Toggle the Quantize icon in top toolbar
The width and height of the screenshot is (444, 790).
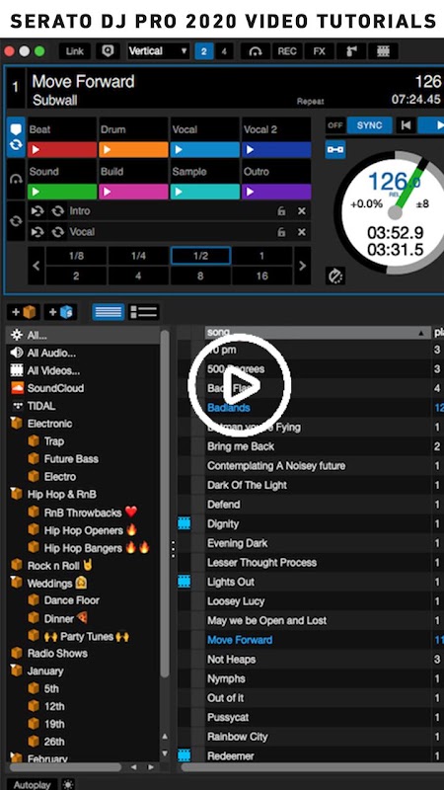tap(108, 51)
